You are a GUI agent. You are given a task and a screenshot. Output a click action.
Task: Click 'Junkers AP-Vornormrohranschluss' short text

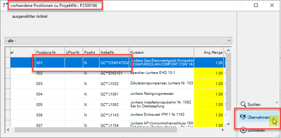point(162,123)
